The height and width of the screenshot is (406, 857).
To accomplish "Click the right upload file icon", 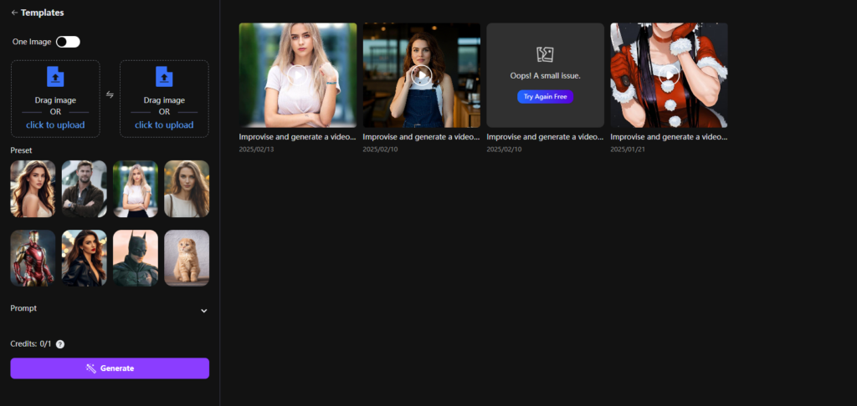I will pos(164,76).
